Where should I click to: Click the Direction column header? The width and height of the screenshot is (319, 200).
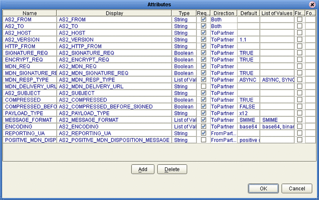(x=224, y=13)
